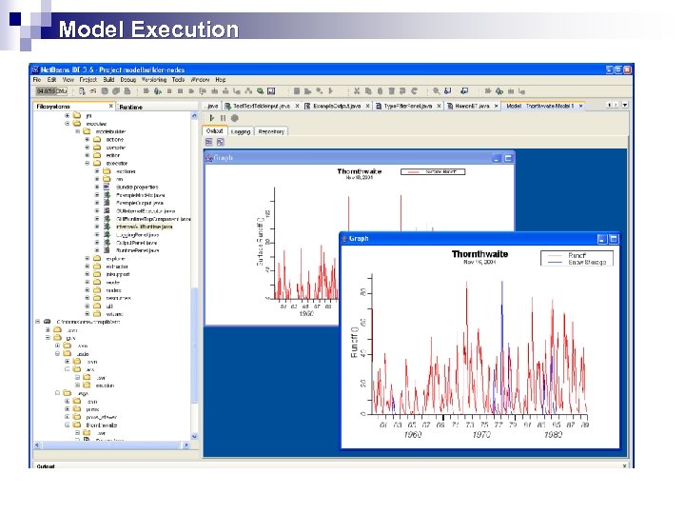Pause model execution
Viewport: 685px width, 514px height.
click(224, 118)
